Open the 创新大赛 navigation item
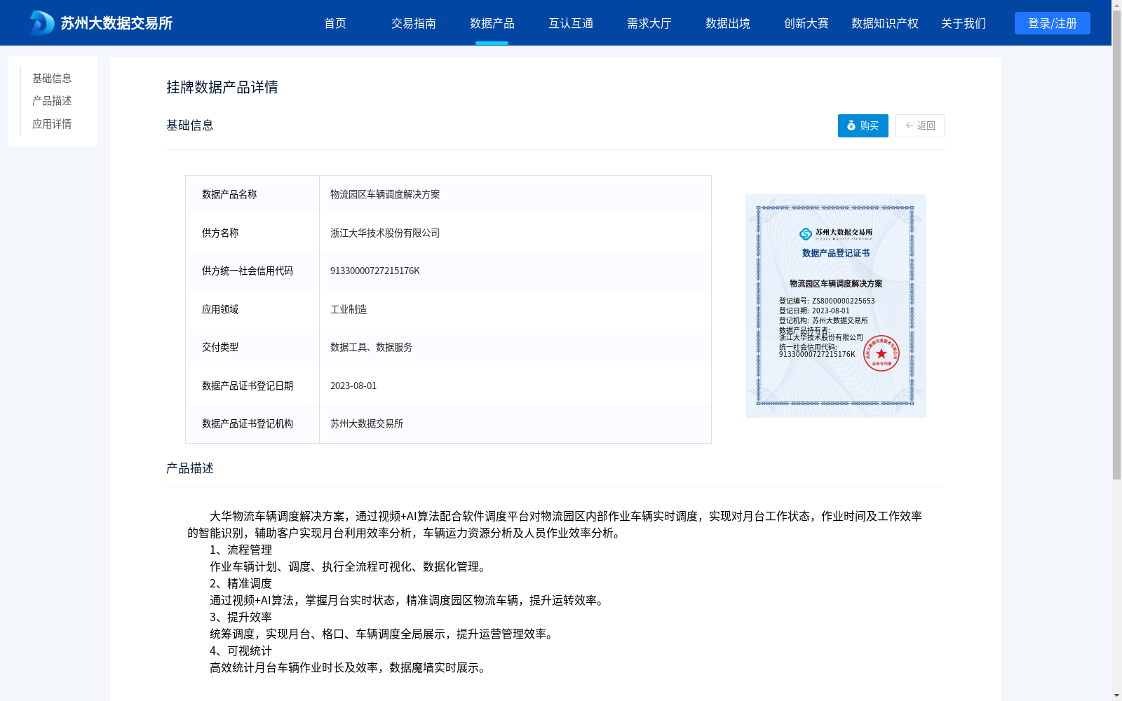1122x701 pixels. (806, 23)
